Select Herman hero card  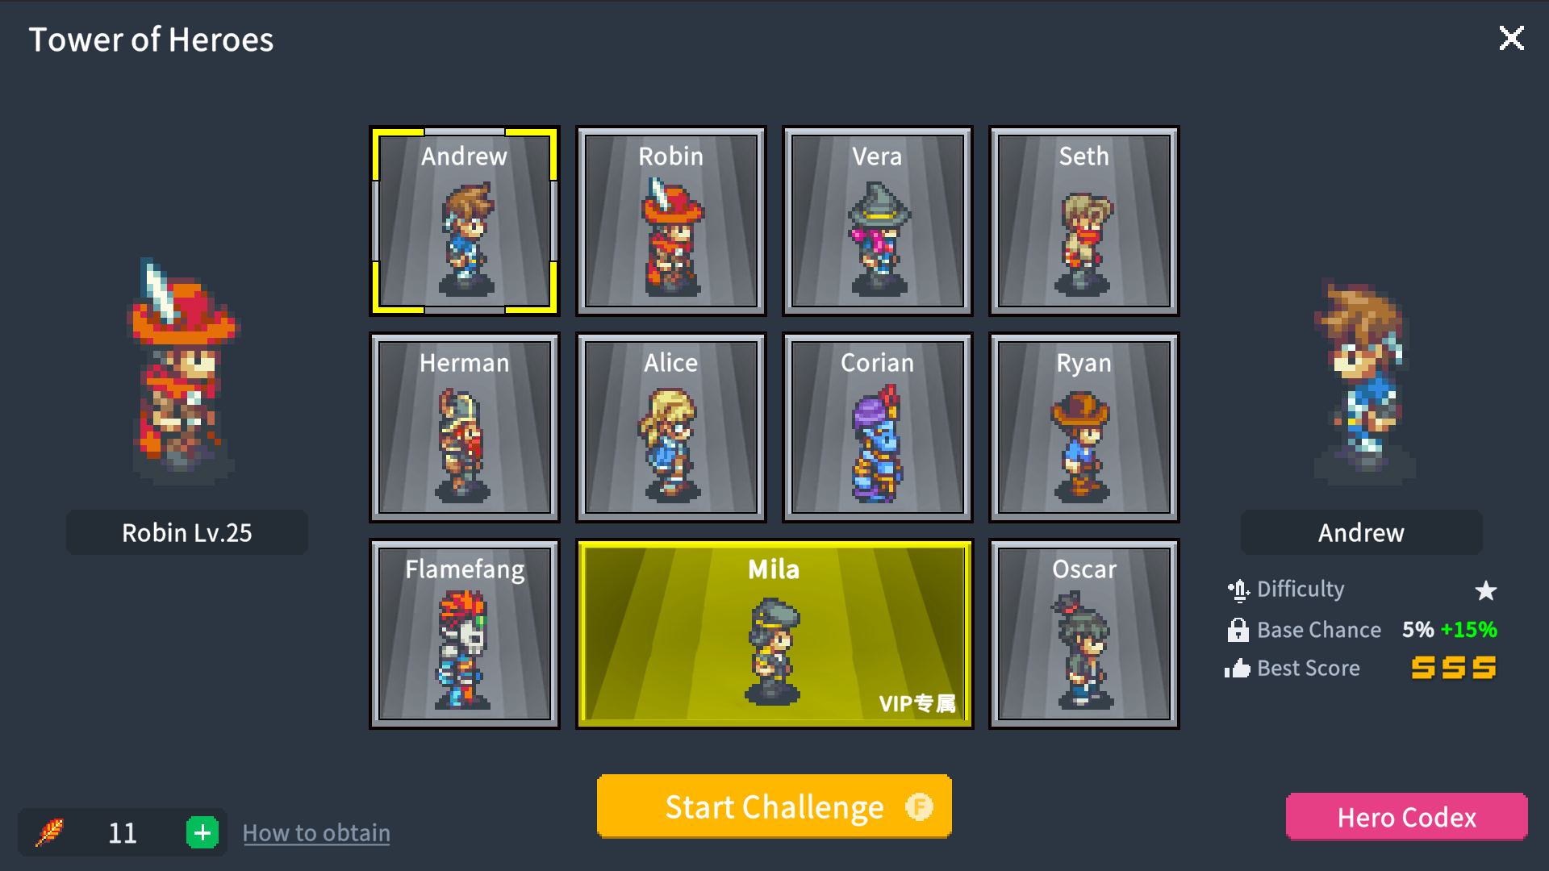click(465, 427)
